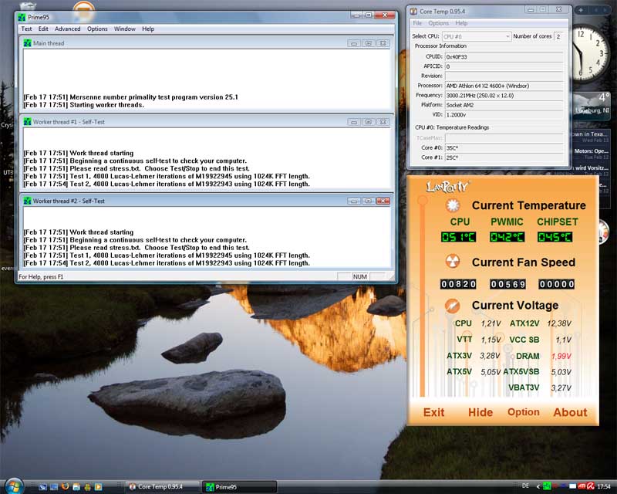Click the Avira antivirus tray icon
The width and height of the screenshot is (617, 494).
(590, 486)
